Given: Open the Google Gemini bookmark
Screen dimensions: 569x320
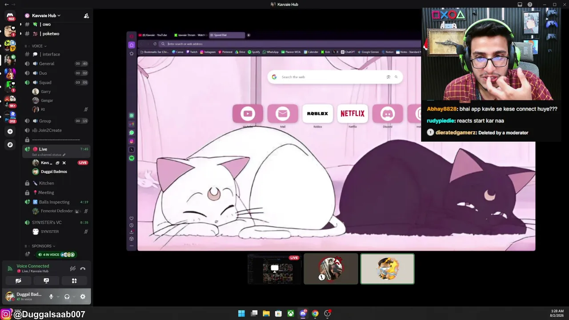Looking at the screenshot, I should coord(368,52).
